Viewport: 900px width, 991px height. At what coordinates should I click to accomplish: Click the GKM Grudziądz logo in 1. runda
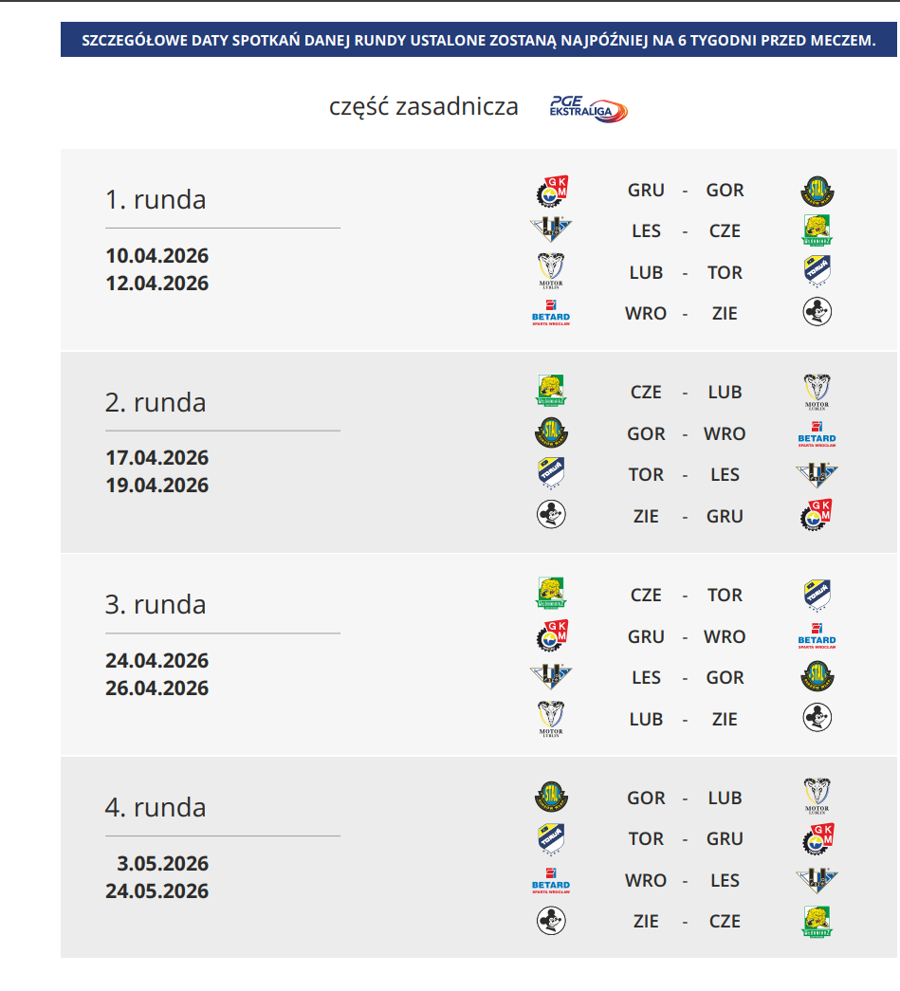tap(551, 191)
